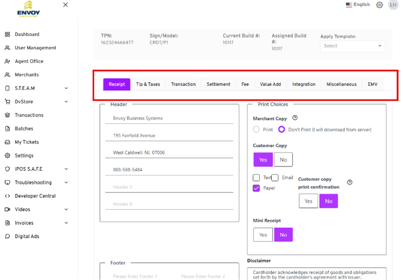Select Don't Print radio option
Viewport: 403px width, 280px height.
pos(281,129)
